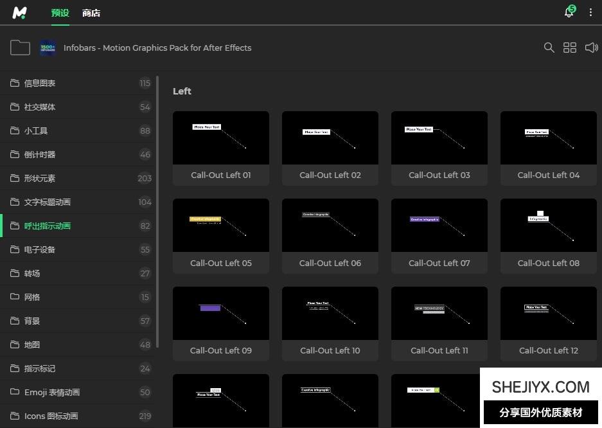Click the search magnifier icon

point(549,48)
